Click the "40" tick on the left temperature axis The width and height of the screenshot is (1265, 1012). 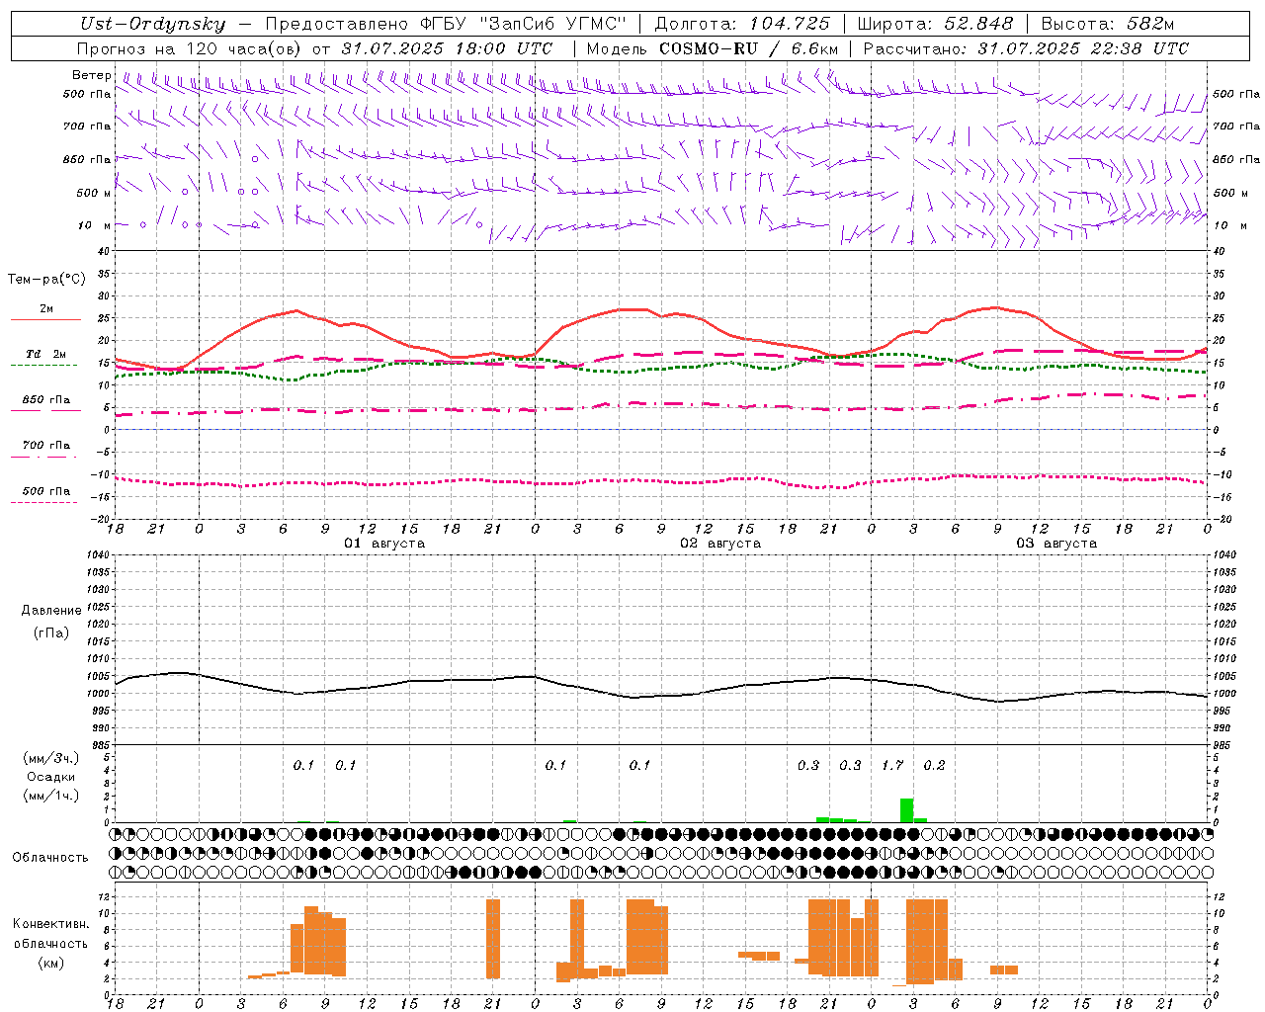(x=106, y=252)
